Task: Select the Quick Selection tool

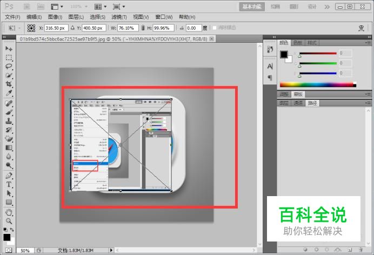Action: [x=9, y=75]
